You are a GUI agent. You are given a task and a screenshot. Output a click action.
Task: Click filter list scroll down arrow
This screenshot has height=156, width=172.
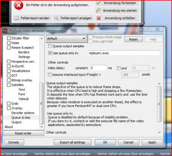point(42,127)
